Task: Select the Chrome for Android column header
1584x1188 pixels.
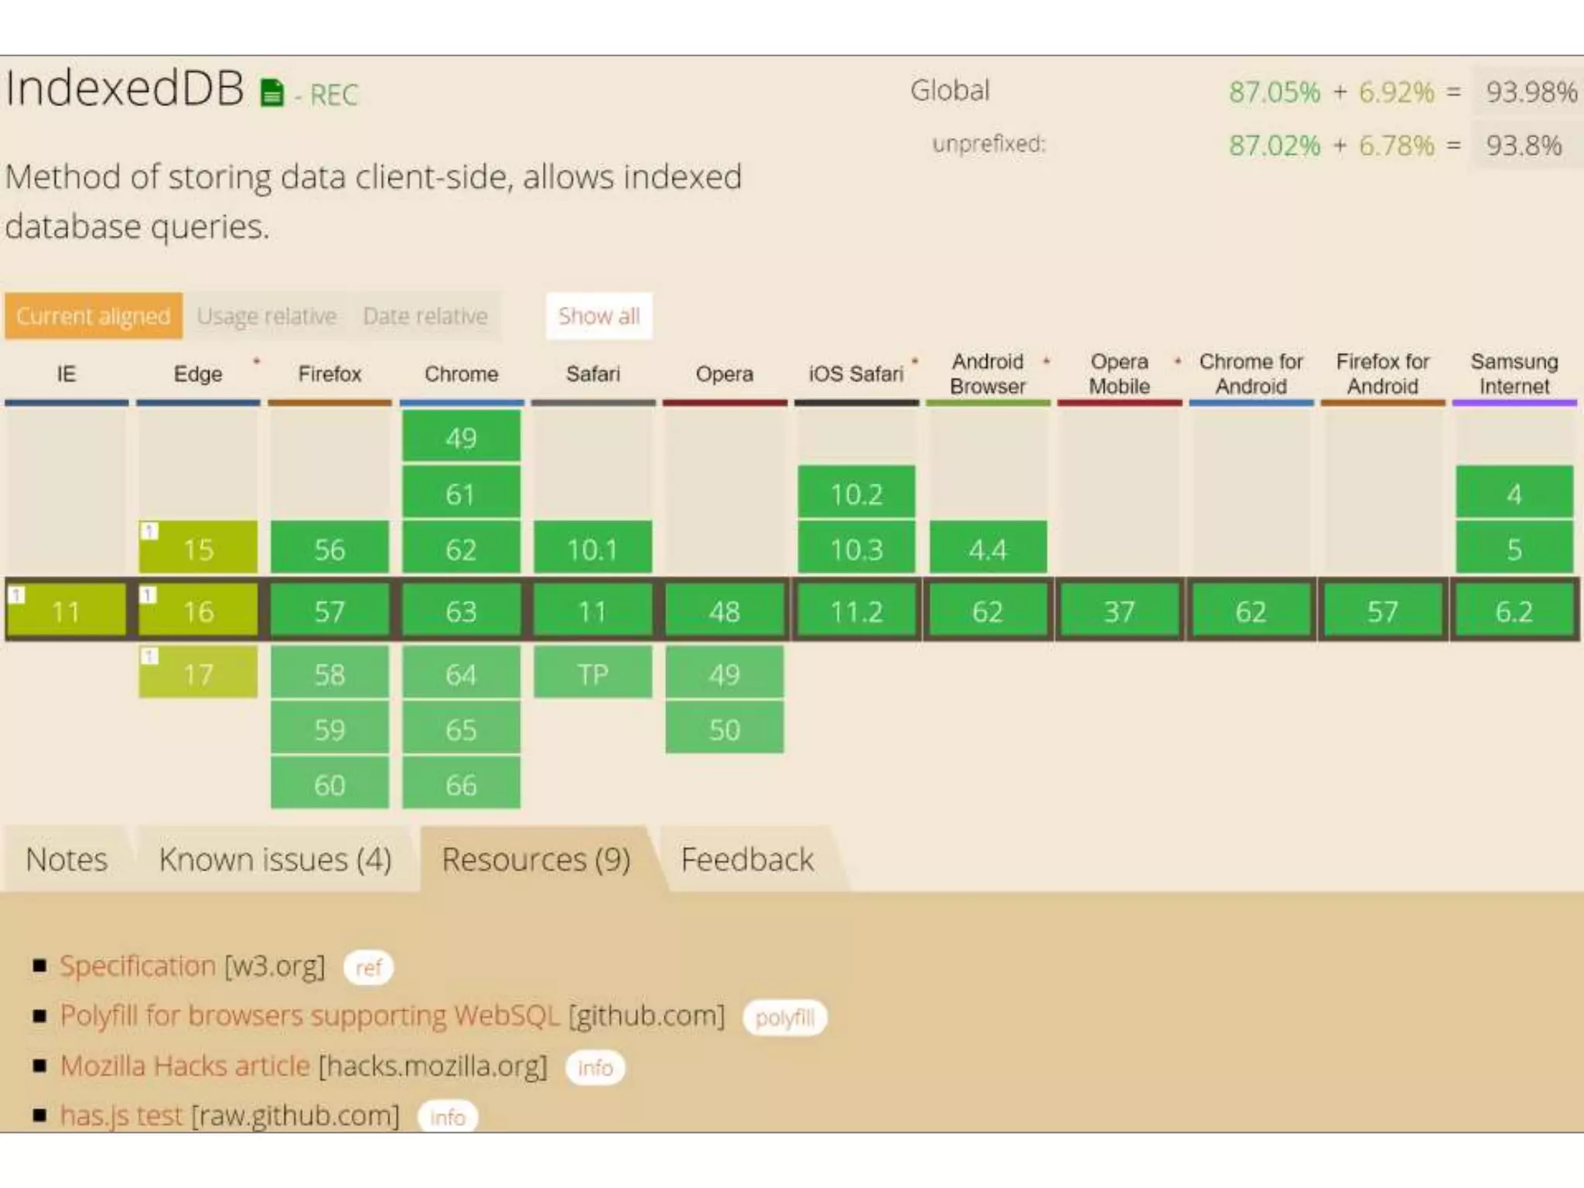Action: pos(1251,374)
